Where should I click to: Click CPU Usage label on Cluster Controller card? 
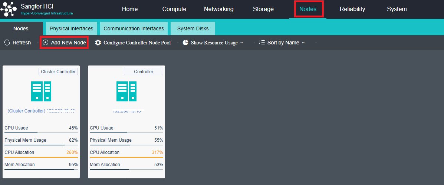pos(16,128)
